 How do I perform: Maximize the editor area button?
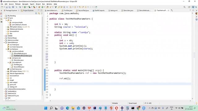193,10
